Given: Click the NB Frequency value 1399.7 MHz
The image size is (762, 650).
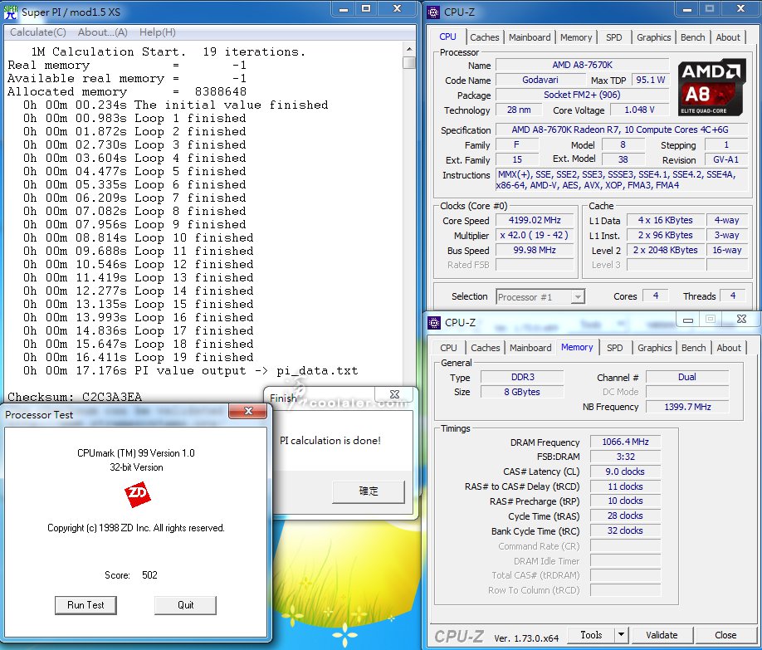Looking at the screenshot, I should (687, 407).
